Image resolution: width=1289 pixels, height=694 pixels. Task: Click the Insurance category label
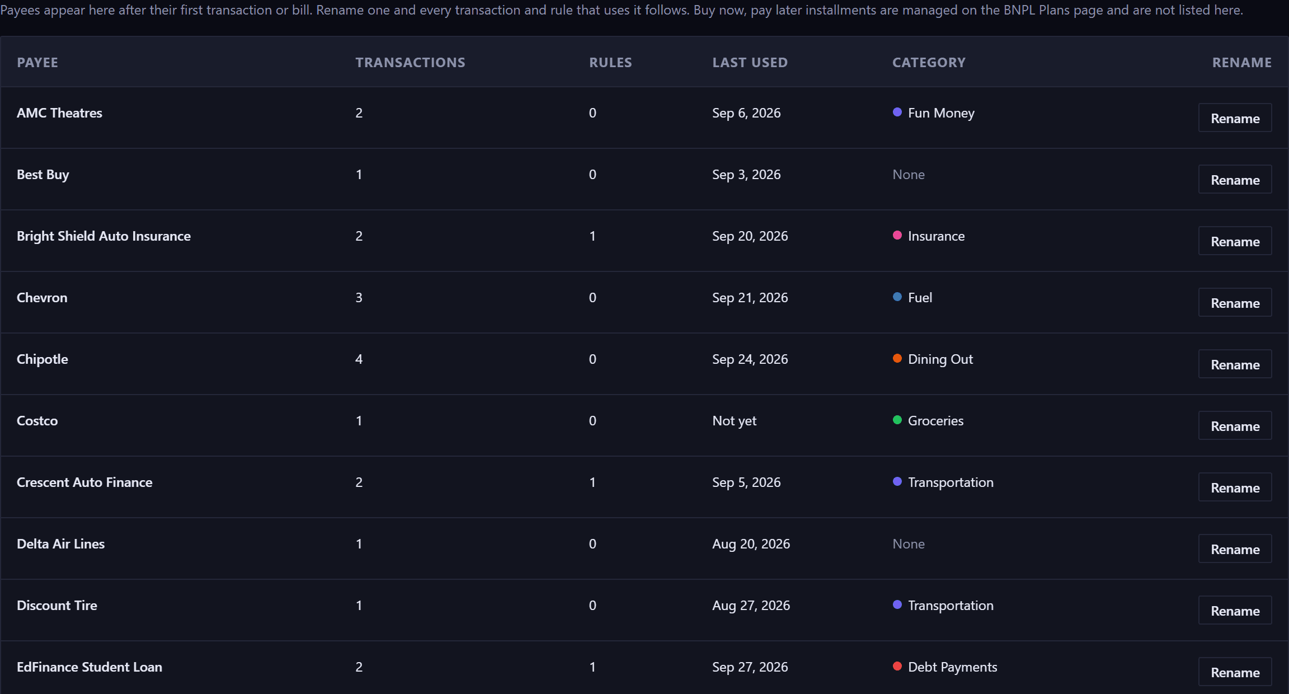(x=936, y=236)
